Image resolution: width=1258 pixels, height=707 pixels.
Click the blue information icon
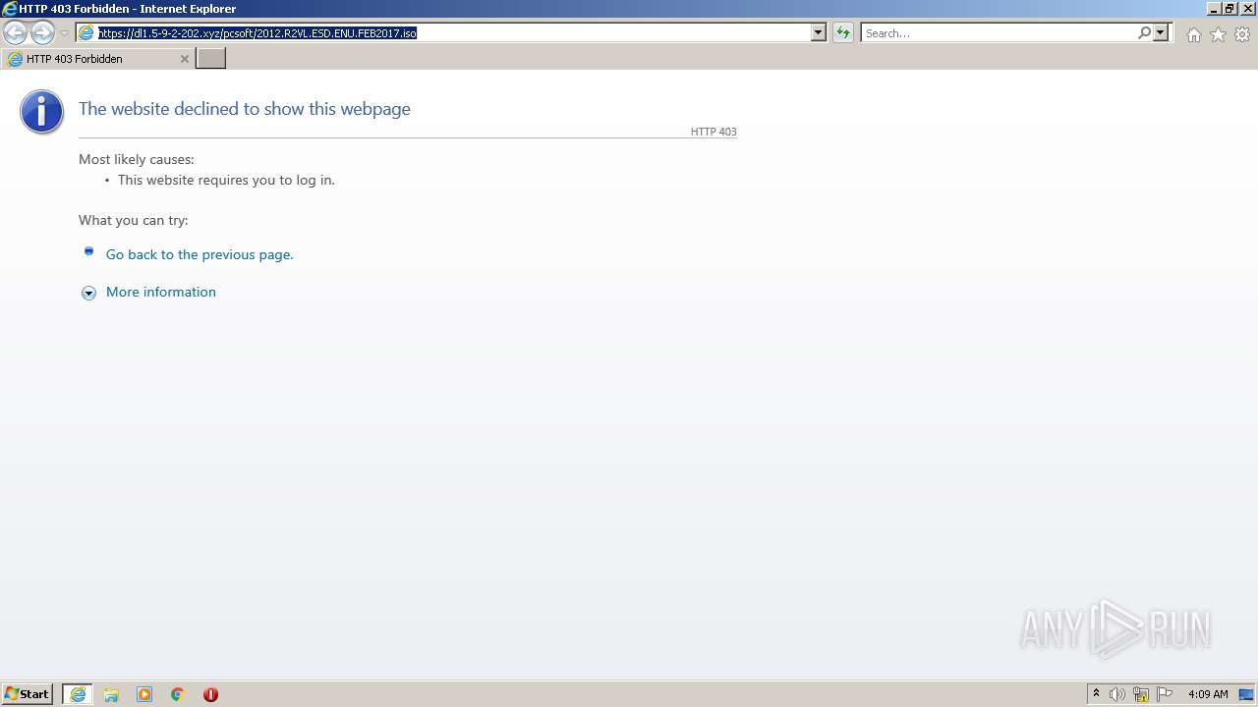[x=41, y=111]
